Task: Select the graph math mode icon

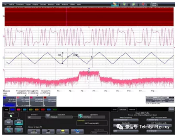Action: [9, 130]
